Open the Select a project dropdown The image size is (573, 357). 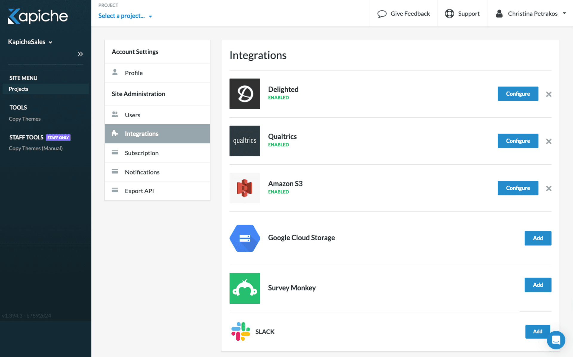pos(125,16)
